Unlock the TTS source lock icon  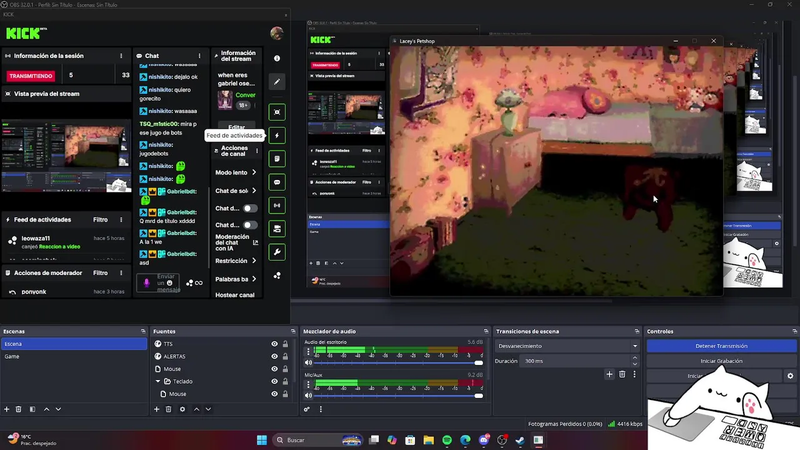[285, 344]
